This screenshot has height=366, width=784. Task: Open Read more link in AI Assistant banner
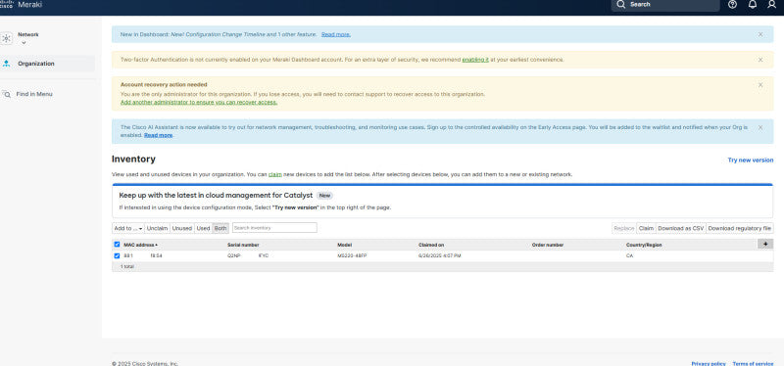tap(159, 135)
